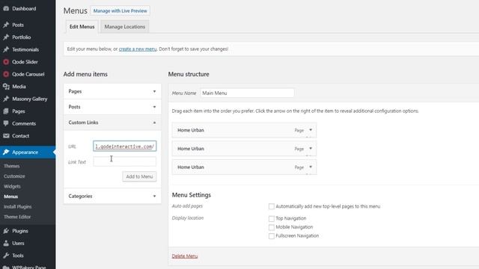The width and height of the screenshot is (479, 269).
Task: Click the Comments bubble icon
Action: point(6,123)
